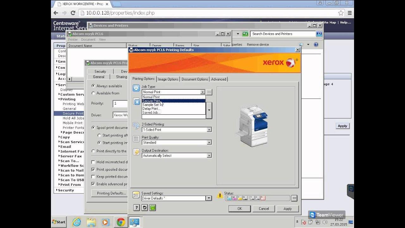The height and width of the screenshot is (228, 405).
Task: Switch to Advanced tab
Action: [219, 79]
